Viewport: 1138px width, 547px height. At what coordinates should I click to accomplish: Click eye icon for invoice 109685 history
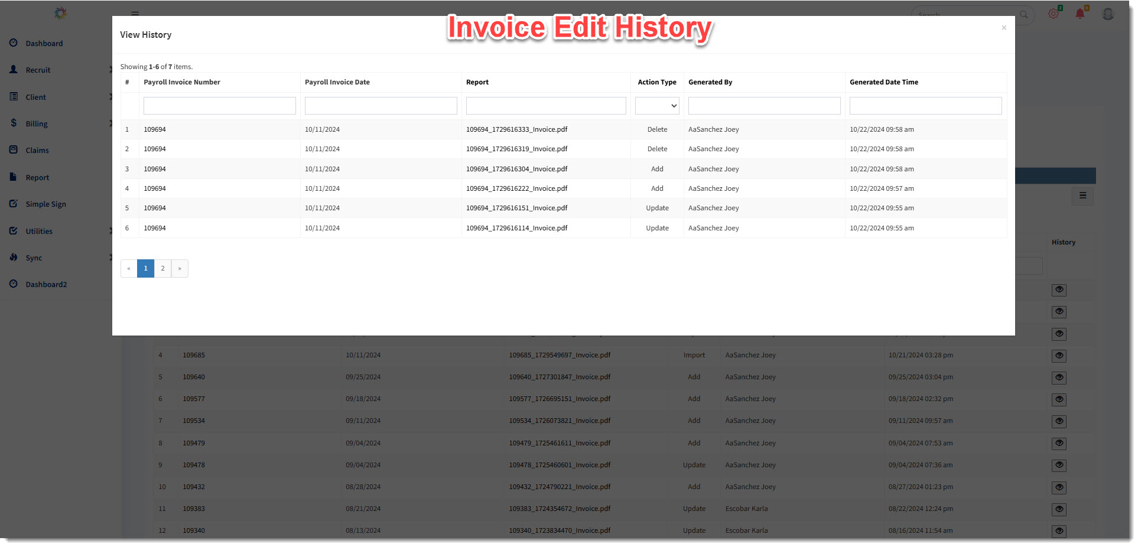1059,356
